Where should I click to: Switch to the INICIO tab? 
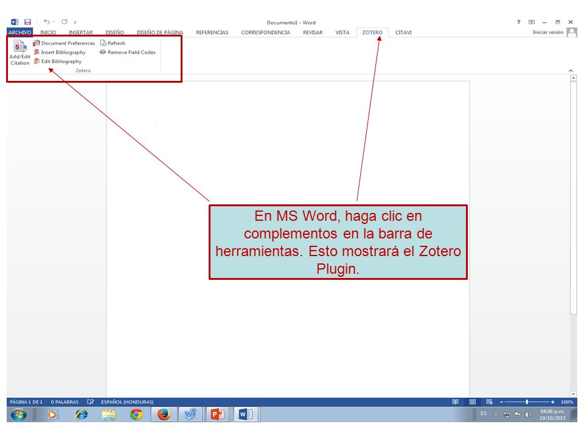(x=48, y=32)
